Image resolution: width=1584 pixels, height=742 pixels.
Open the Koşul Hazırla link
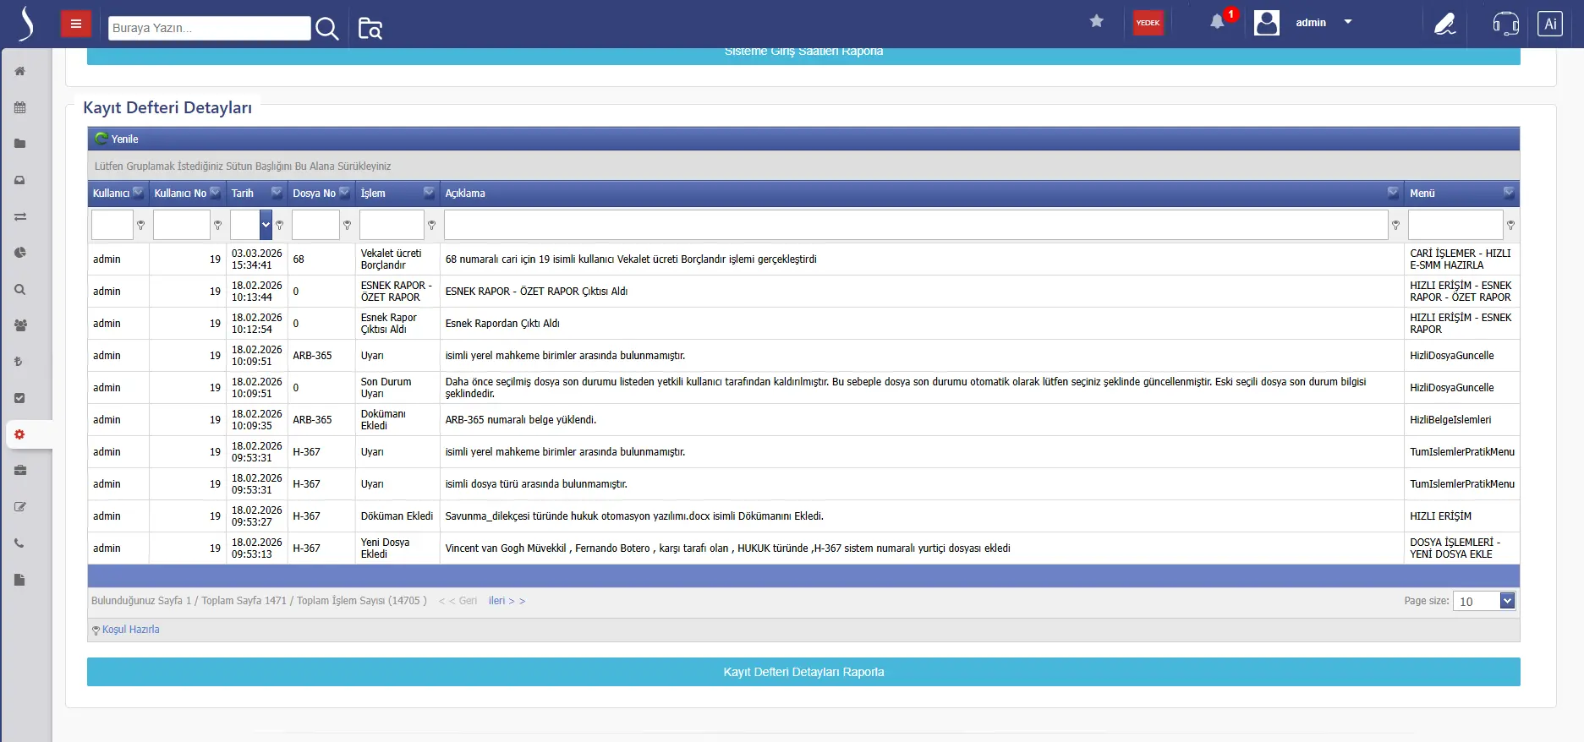pos(130,630)
